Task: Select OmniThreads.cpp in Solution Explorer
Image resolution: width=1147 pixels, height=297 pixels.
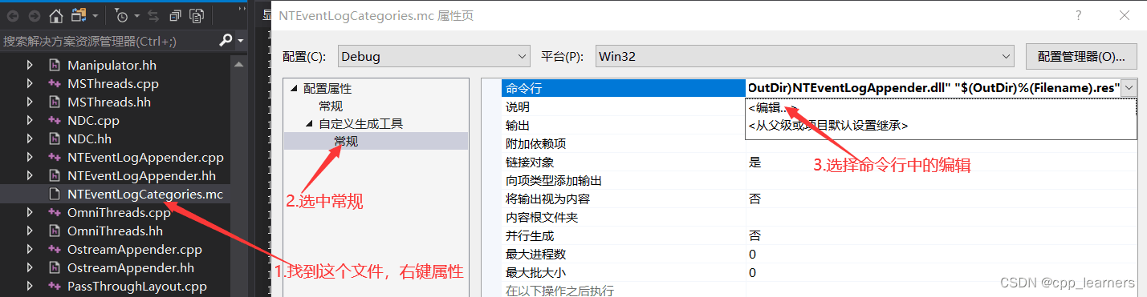Action: click(119, 212)
